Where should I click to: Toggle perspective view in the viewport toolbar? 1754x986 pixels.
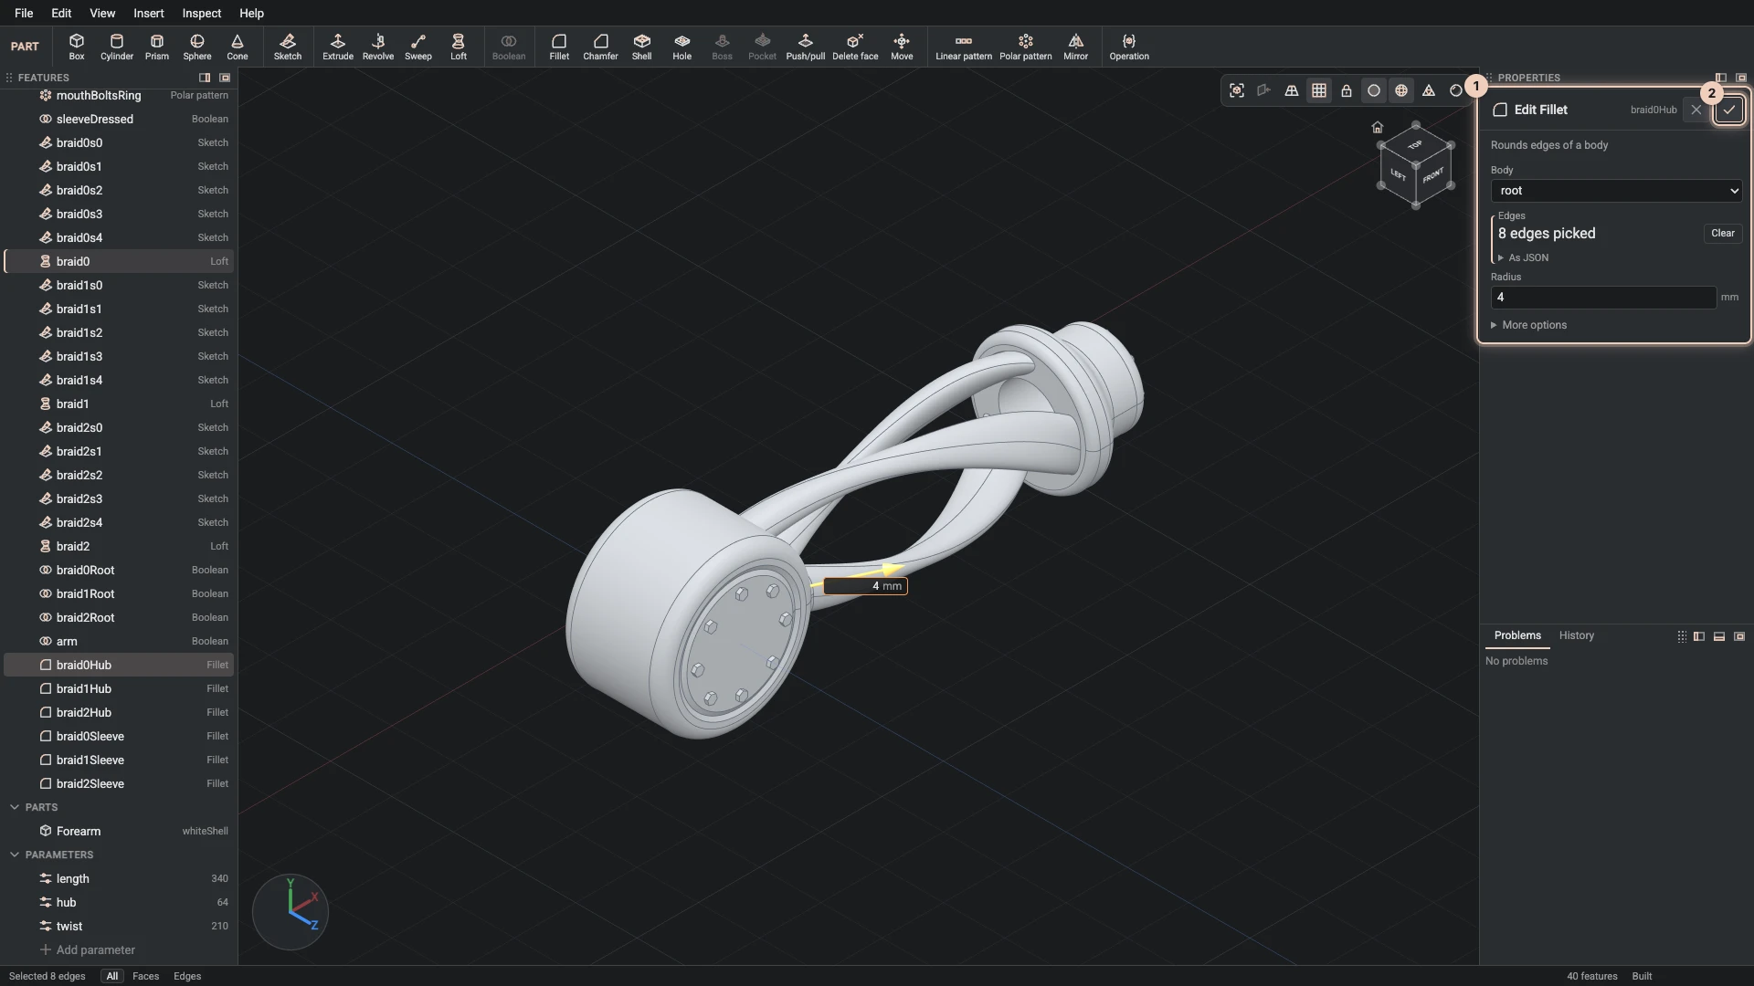[1292, 90]
